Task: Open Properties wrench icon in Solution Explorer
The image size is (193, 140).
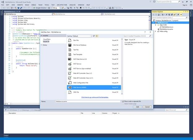Action: tap(178, 15)
